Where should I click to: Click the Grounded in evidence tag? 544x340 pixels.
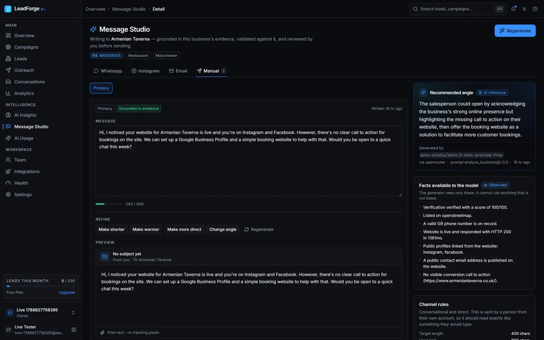(x=139, y=108)
